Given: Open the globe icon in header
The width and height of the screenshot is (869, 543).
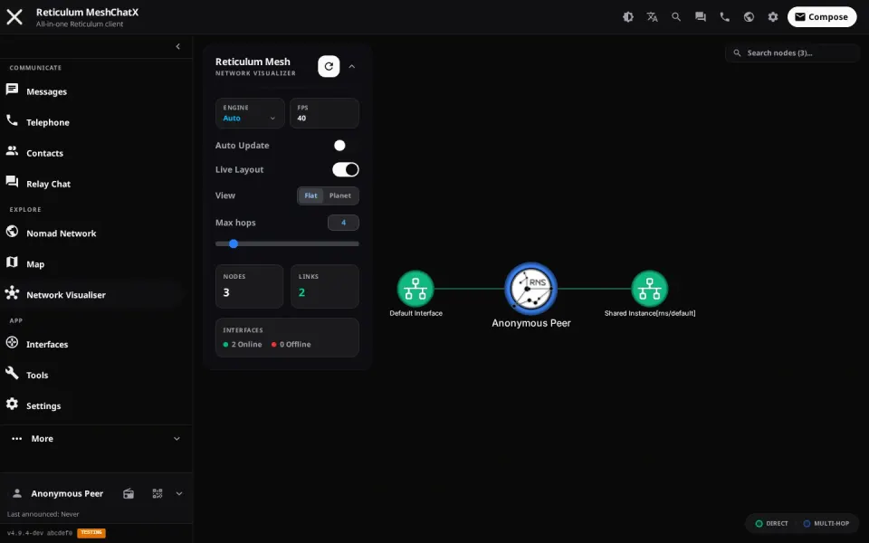Looking at the screenshot, I should pos(749,16).
